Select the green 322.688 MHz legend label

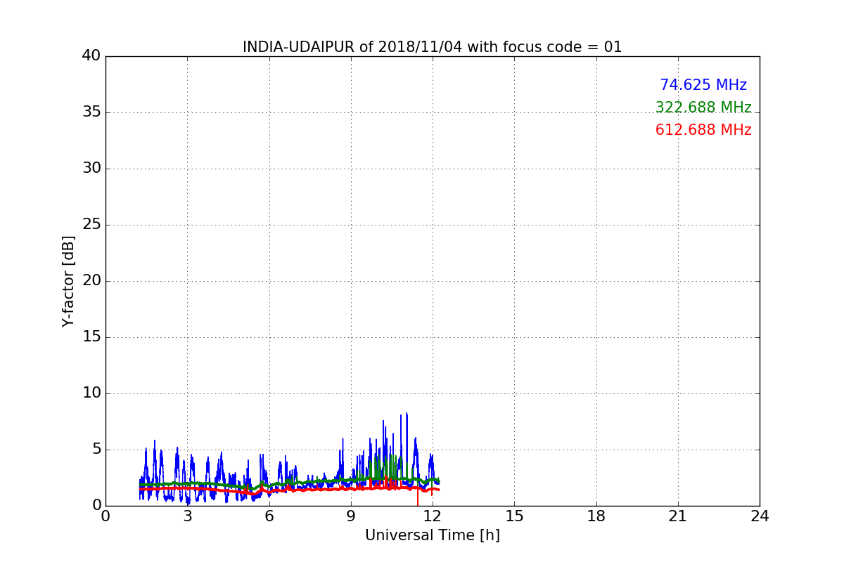[703, 107]
